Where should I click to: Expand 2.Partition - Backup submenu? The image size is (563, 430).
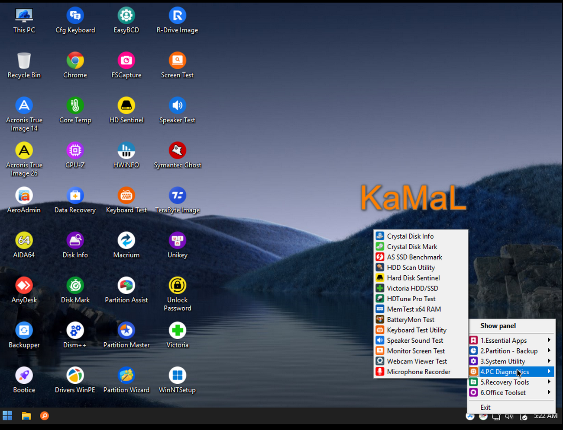point(511,351)
